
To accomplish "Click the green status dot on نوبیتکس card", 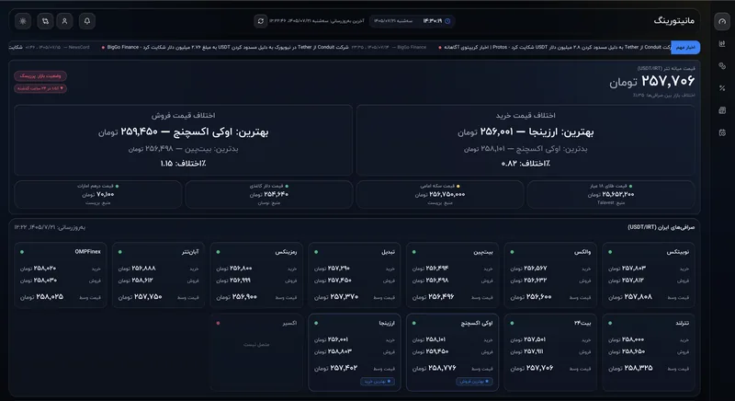I will coord(610,252).
